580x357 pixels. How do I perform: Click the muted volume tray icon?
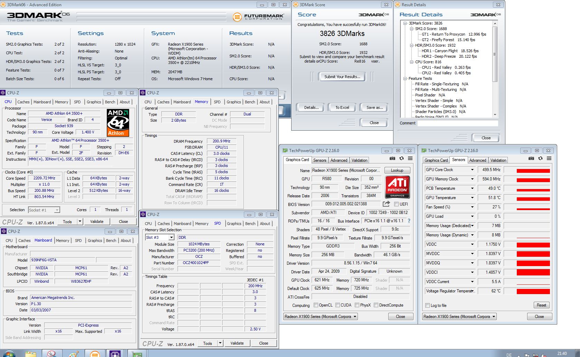(x=543, y=355)
